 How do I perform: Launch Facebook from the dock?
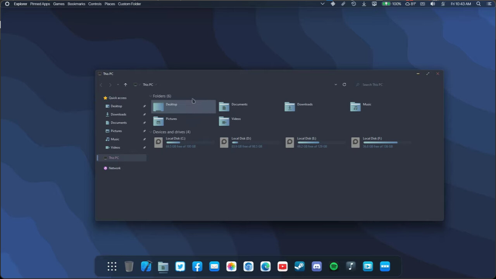(x=197, y=266)
